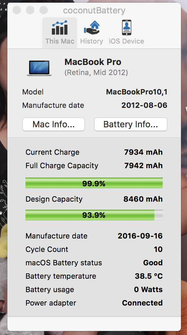Open the Mac Info button
This screenshot has height=335, width=187.
(54, 124)
